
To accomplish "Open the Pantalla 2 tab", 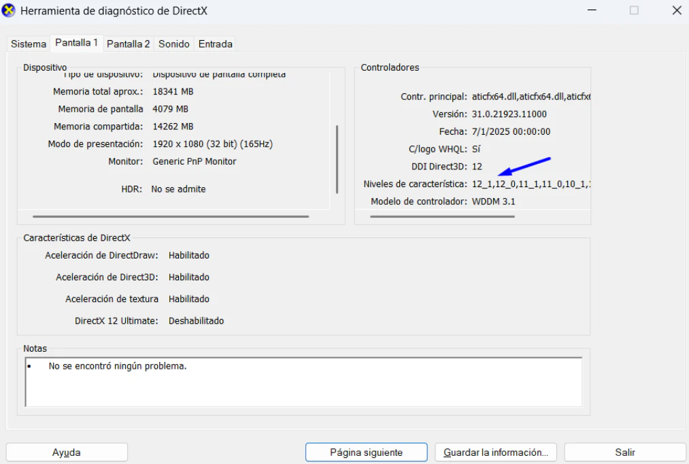I will pos(129,44).
